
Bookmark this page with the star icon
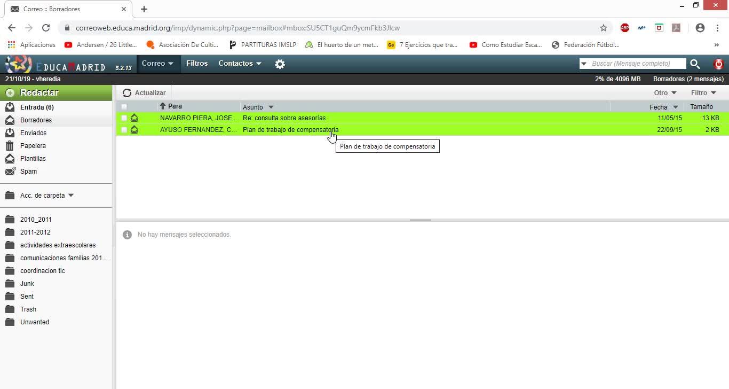(604, 28)
